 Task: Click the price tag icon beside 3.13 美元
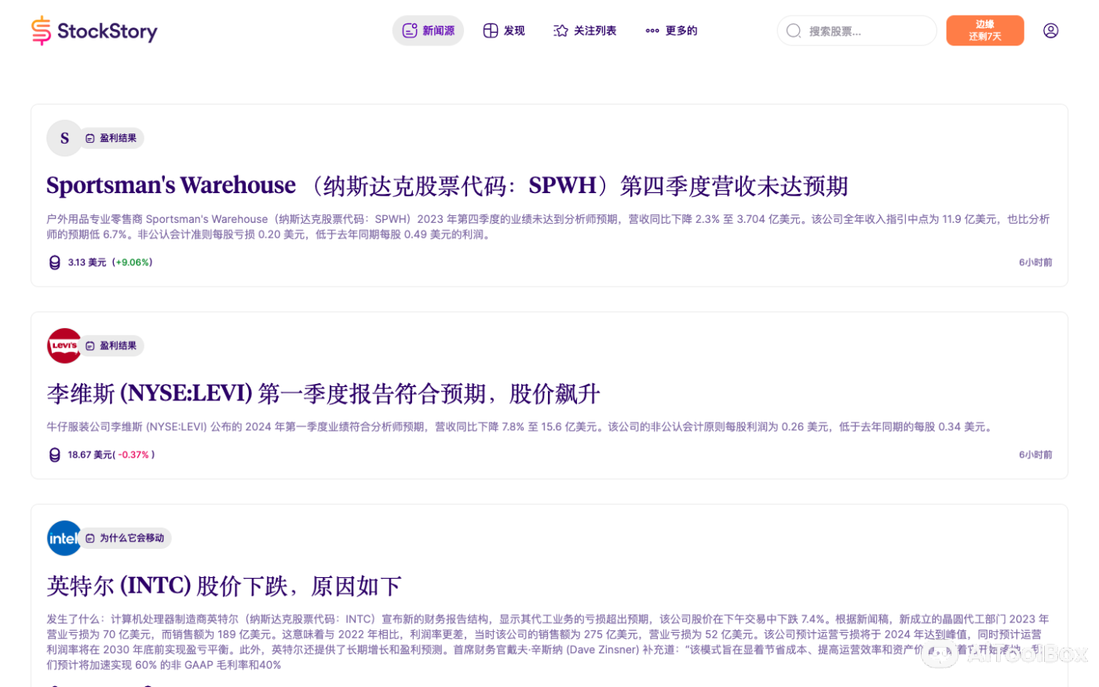point(54,262)
